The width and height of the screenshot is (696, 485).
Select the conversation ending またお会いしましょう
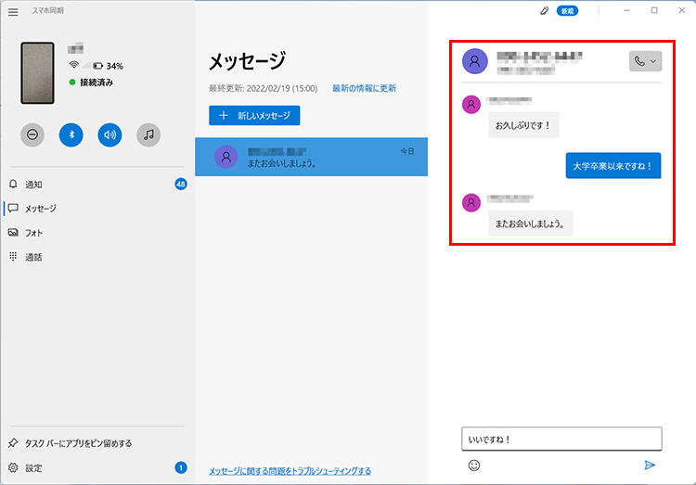tap(311, 157)
